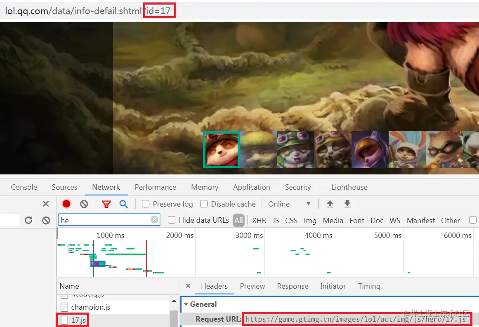Open the Lighthouse tab
Viewport: 479px width, 327px height.
click(x=349, y=187)
